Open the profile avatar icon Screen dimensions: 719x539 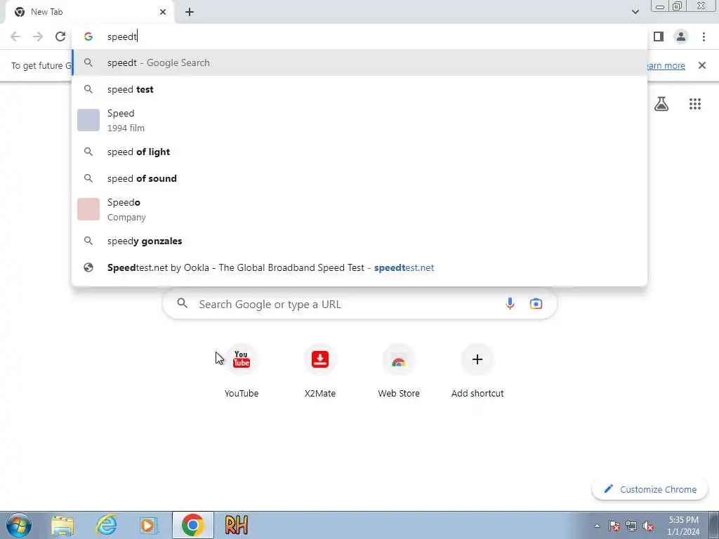coord(681,36)
